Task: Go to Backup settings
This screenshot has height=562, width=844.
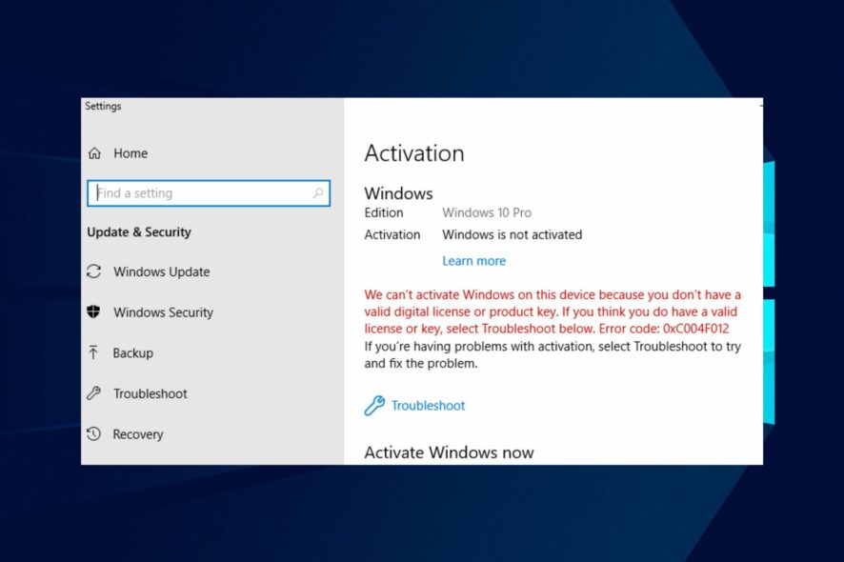Action: coord(131,353)
